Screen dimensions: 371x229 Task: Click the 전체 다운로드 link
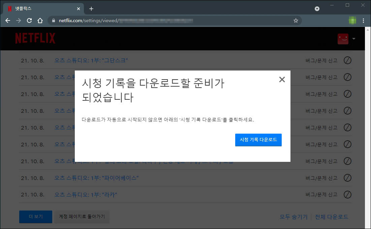click(332, 217)
